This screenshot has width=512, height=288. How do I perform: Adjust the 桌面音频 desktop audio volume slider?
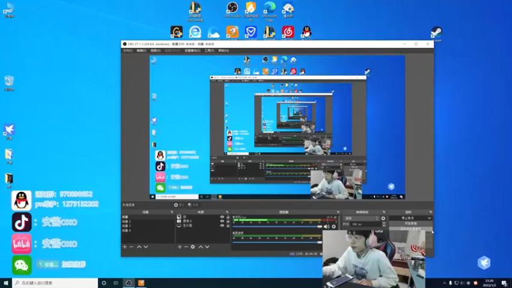click(x=277, y=243)
